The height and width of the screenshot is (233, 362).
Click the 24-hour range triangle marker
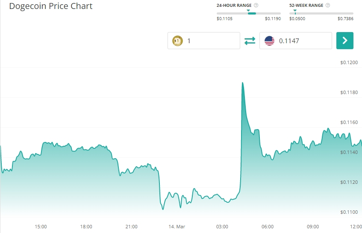click(248, 10)
